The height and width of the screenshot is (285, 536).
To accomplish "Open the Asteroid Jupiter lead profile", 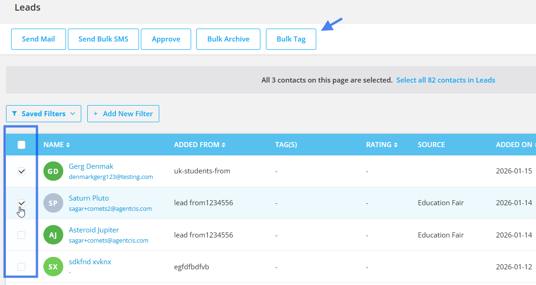I will click(94, 230).
